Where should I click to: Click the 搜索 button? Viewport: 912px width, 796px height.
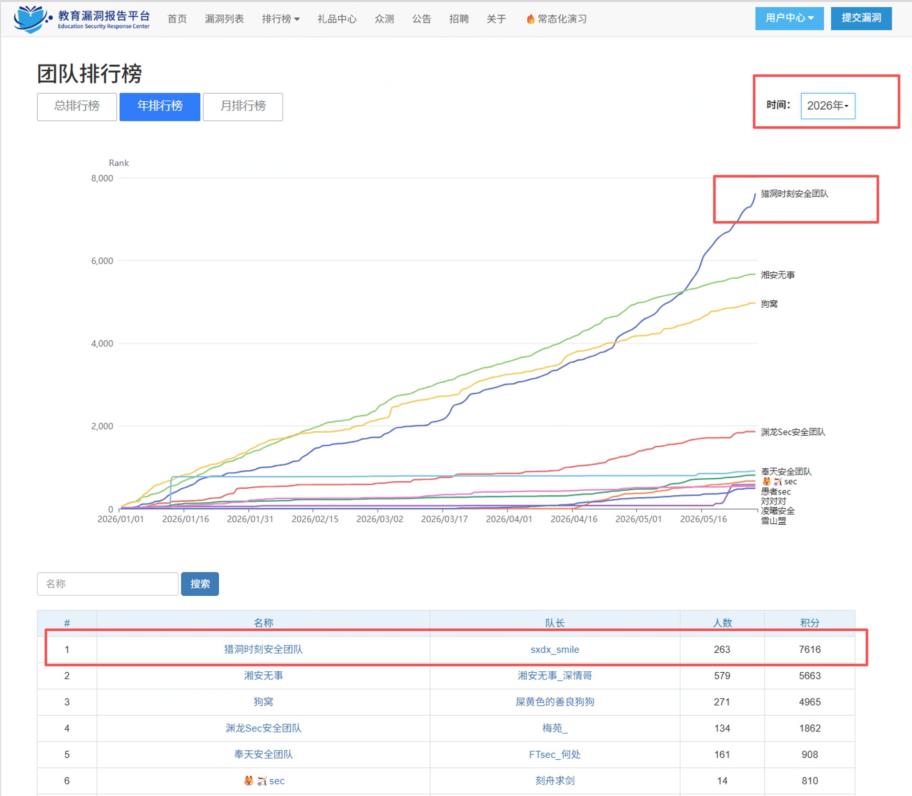pos(200,584)
